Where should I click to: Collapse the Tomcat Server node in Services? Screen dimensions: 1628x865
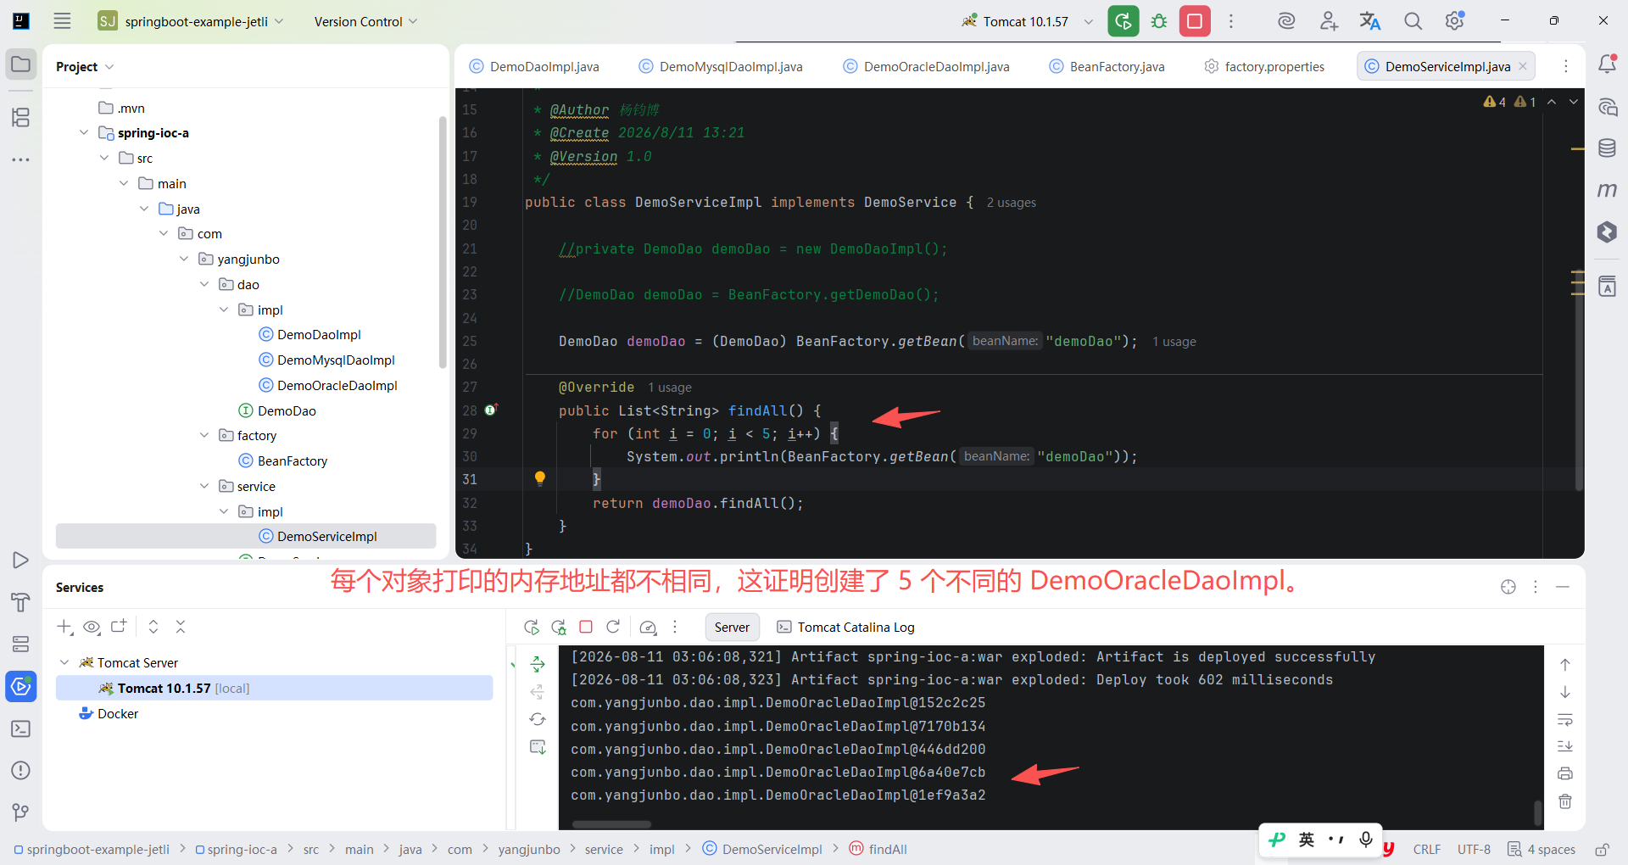pos(64,662)
